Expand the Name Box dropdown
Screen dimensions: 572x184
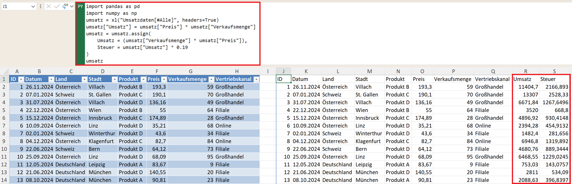33,6
